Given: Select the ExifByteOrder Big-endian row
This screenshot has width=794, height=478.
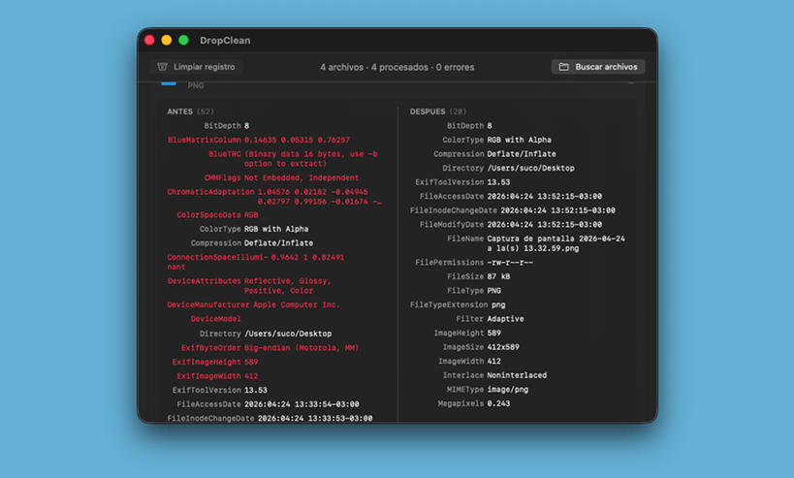Looking at the screenshot, I should (x=270, y=348).
